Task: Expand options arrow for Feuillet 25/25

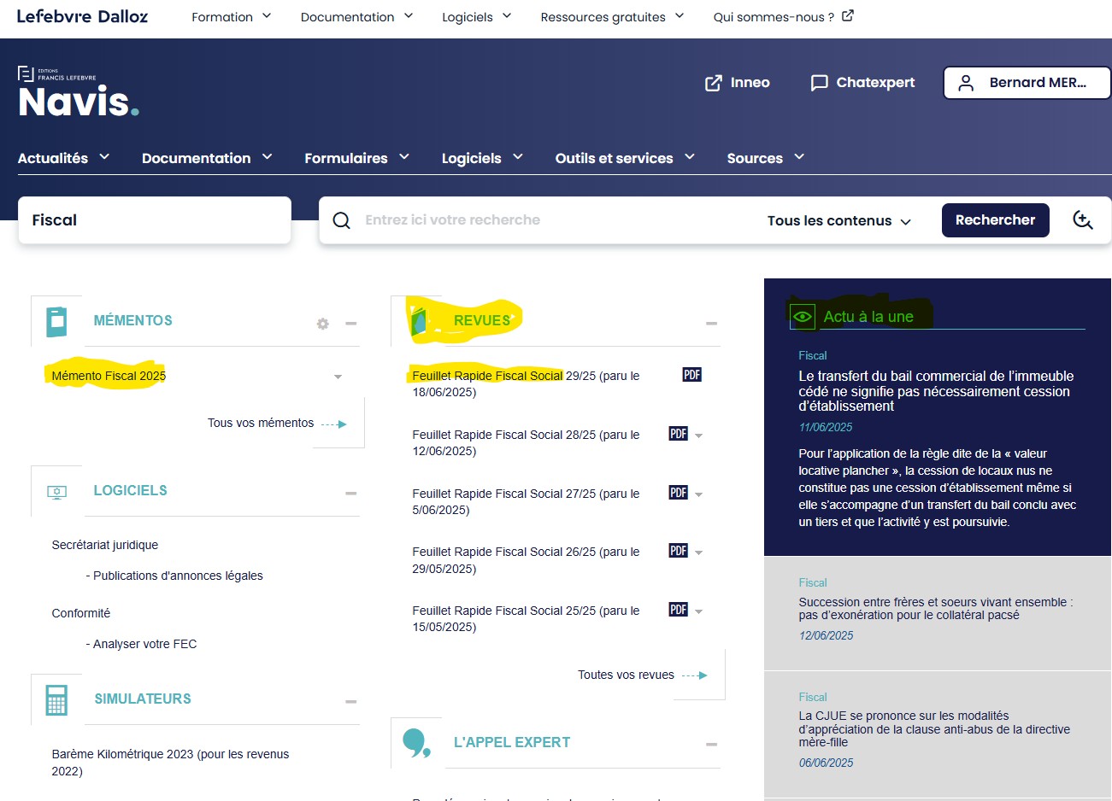Action: (x=698, y=611)
